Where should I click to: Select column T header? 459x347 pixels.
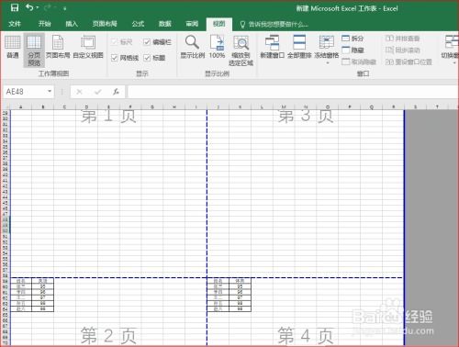[x=437, y=106]
